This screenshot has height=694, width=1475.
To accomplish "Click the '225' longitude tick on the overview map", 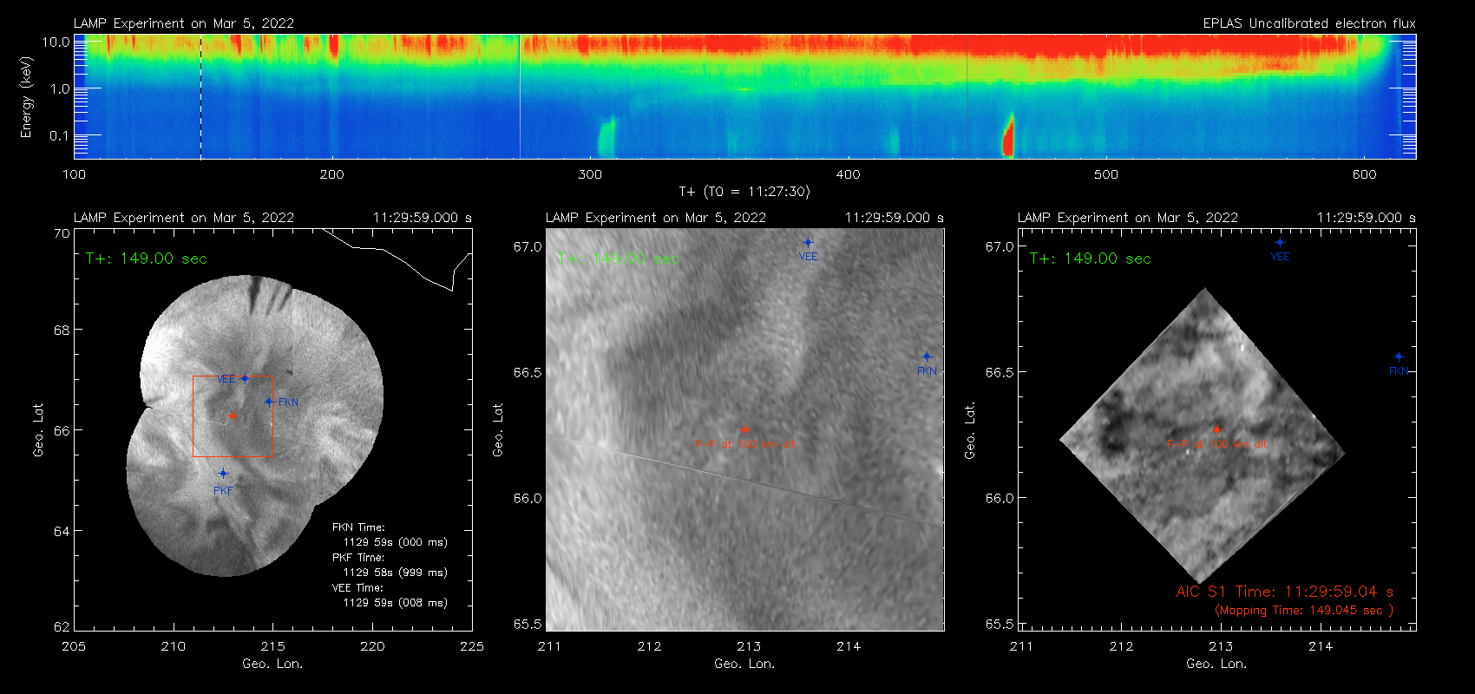I will [x=472, y=646].
